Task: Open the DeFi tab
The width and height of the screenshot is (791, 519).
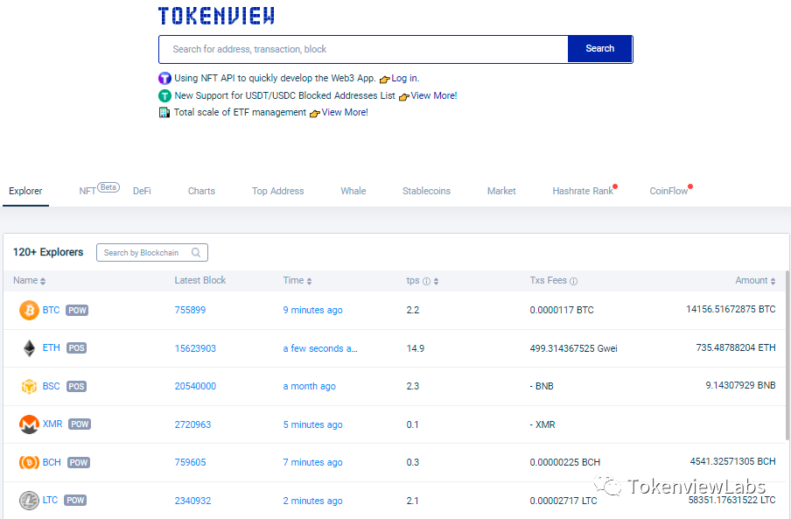Action: tap(142, 191)
